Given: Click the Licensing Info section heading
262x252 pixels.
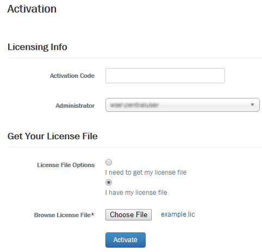Looking at the screenshot, I should (x=38, y=47).
